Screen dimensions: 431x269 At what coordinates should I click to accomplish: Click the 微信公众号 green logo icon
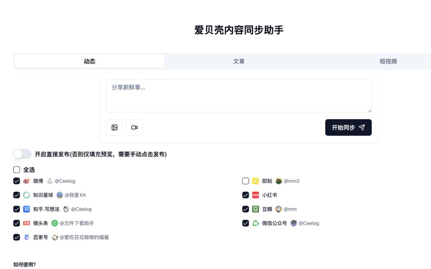pos(255,223)
